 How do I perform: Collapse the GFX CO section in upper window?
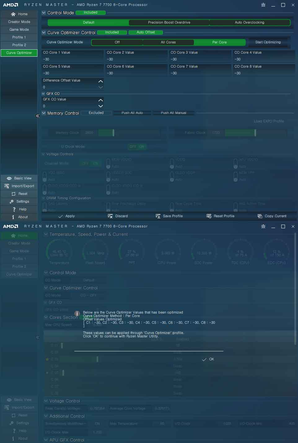[x=43, y=94]
